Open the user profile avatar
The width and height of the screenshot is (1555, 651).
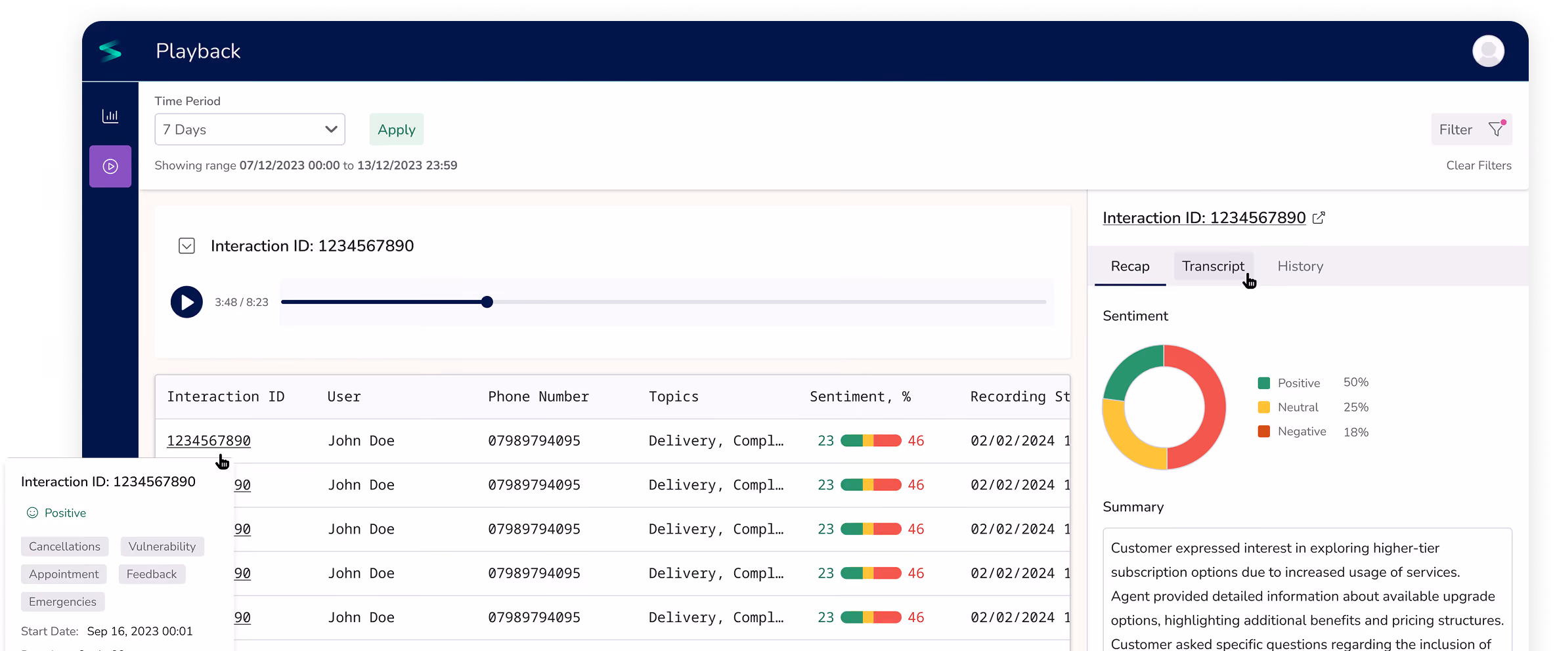click(1488, 51)
